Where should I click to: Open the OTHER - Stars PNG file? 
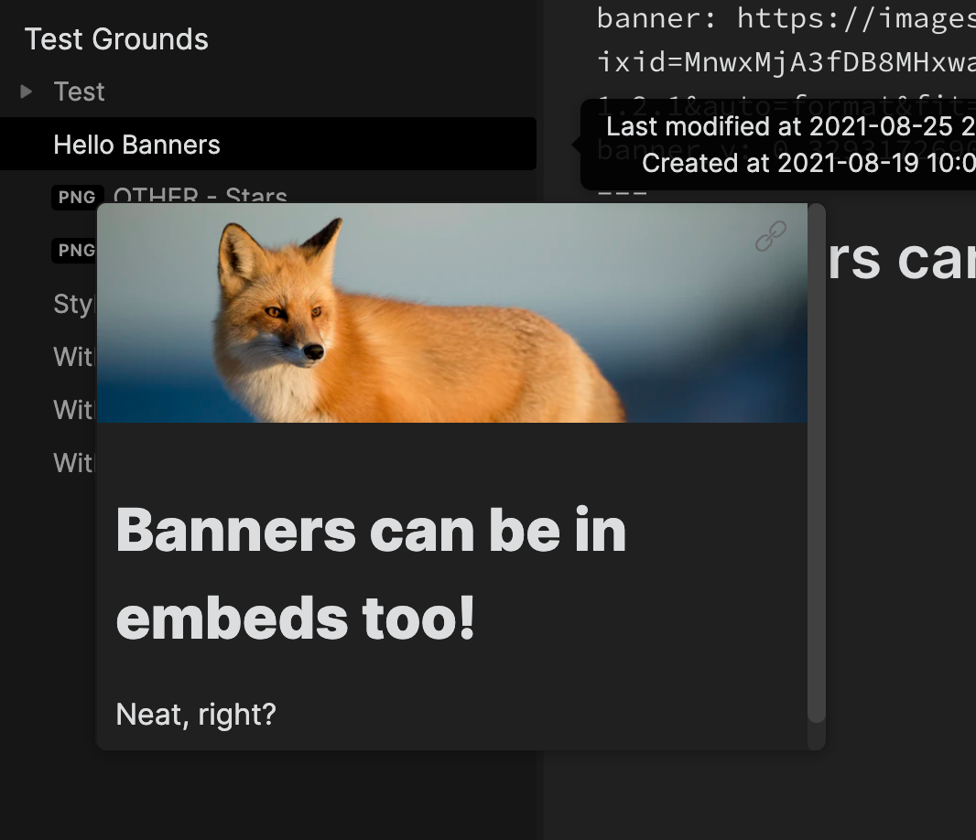201,194
